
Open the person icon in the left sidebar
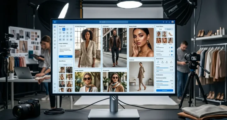(x=55, y=37)
